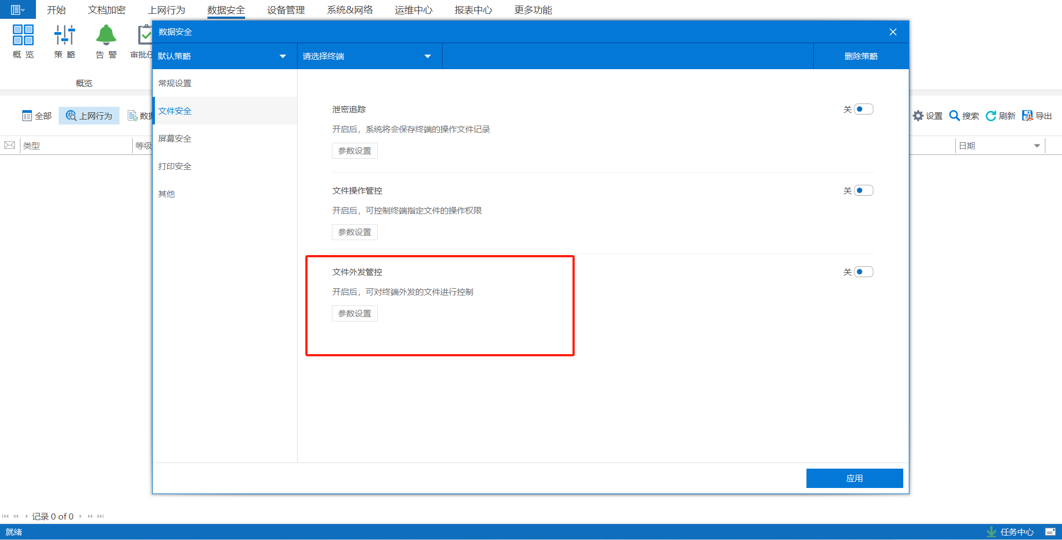
Task: Open 任务中心 in the status bar
Action: (x=1011, y=532)
